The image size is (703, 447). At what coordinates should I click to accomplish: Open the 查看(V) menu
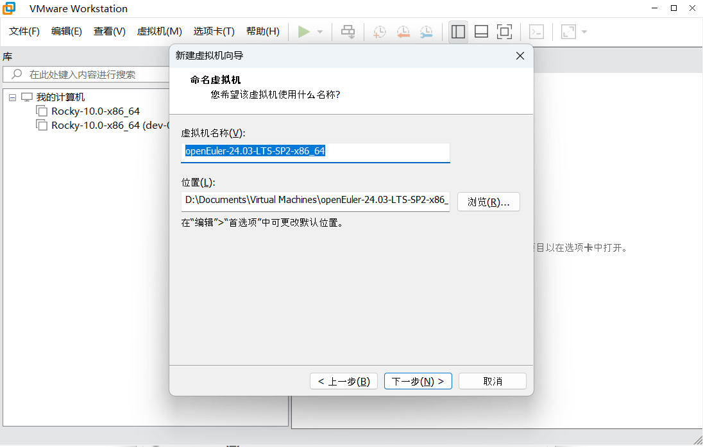(110, 31)
